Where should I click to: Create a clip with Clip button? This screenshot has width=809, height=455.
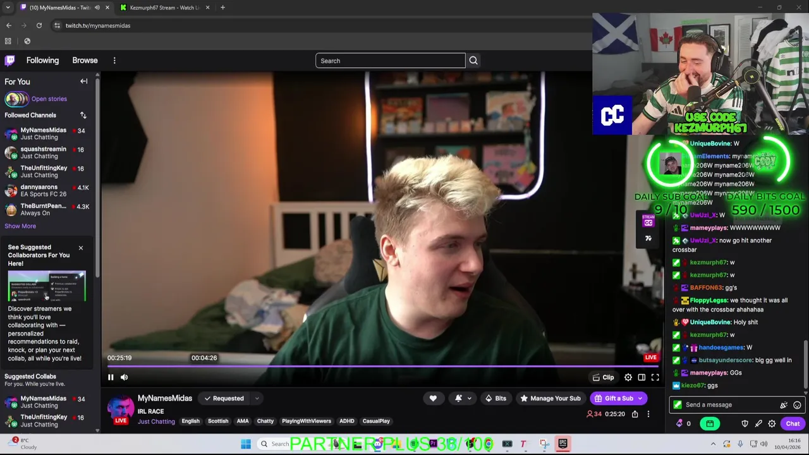pos(603,377)
